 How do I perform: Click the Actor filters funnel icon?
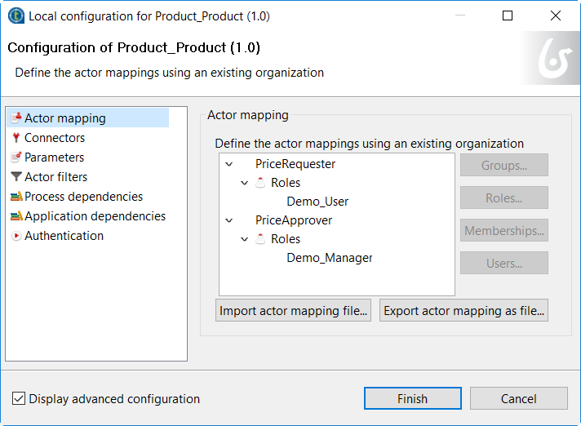[16, 177]
